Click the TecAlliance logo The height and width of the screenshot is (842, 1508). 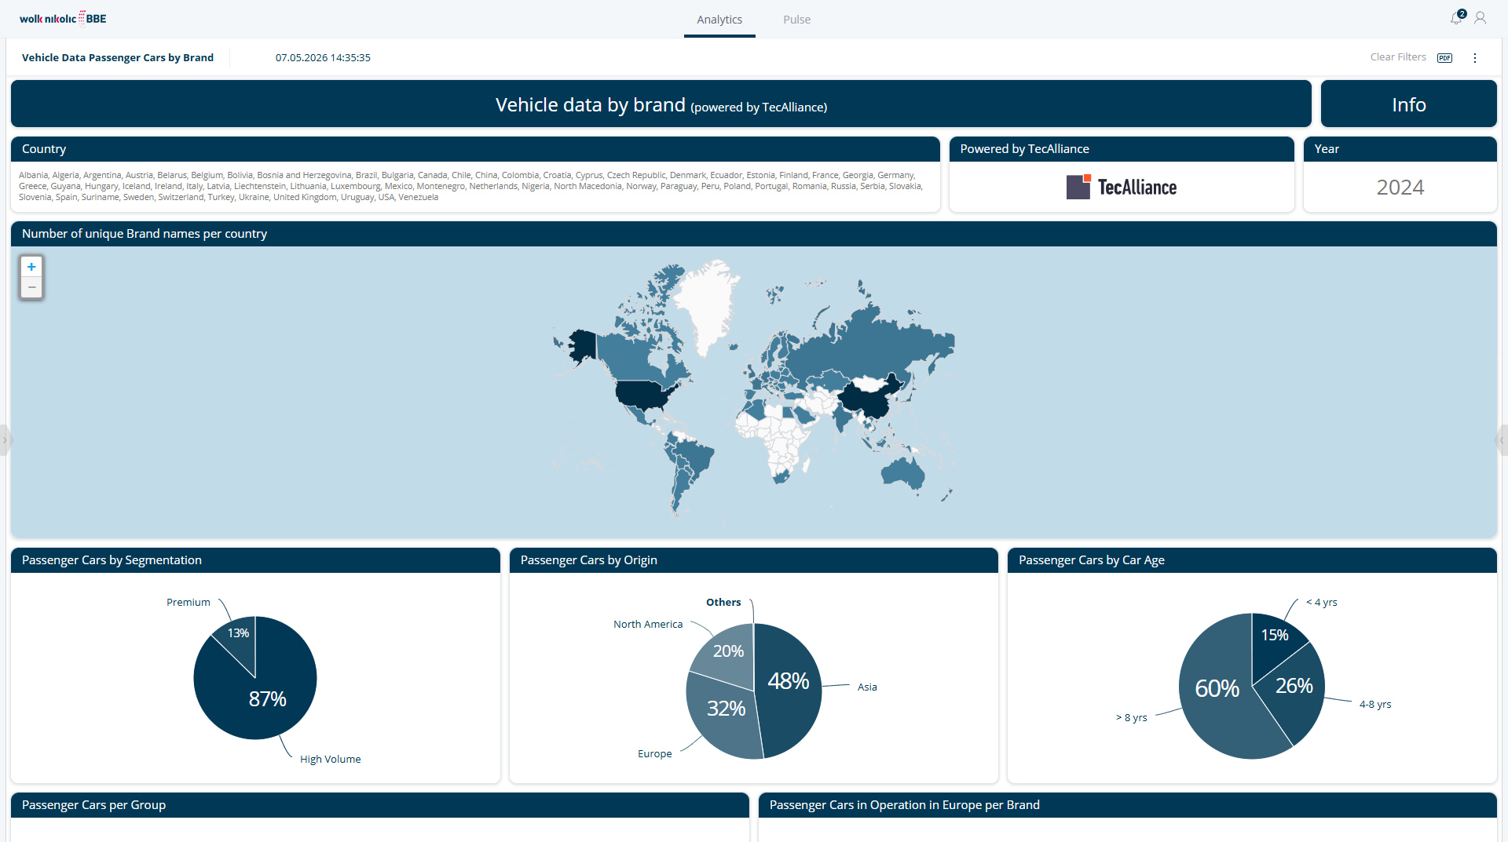(1122, 187)
